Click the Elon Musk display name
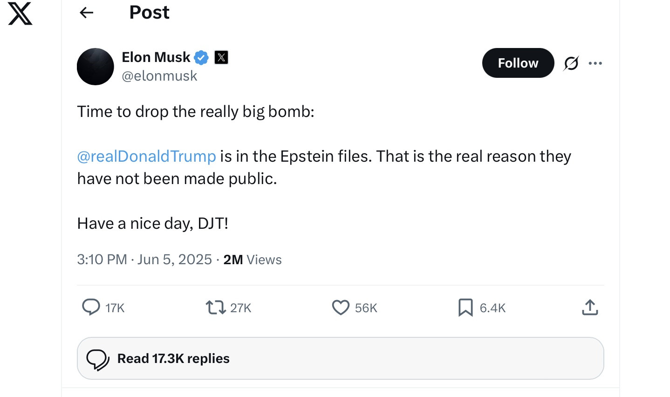The width and height of the screenshot is (670, 397). [156, 57]
